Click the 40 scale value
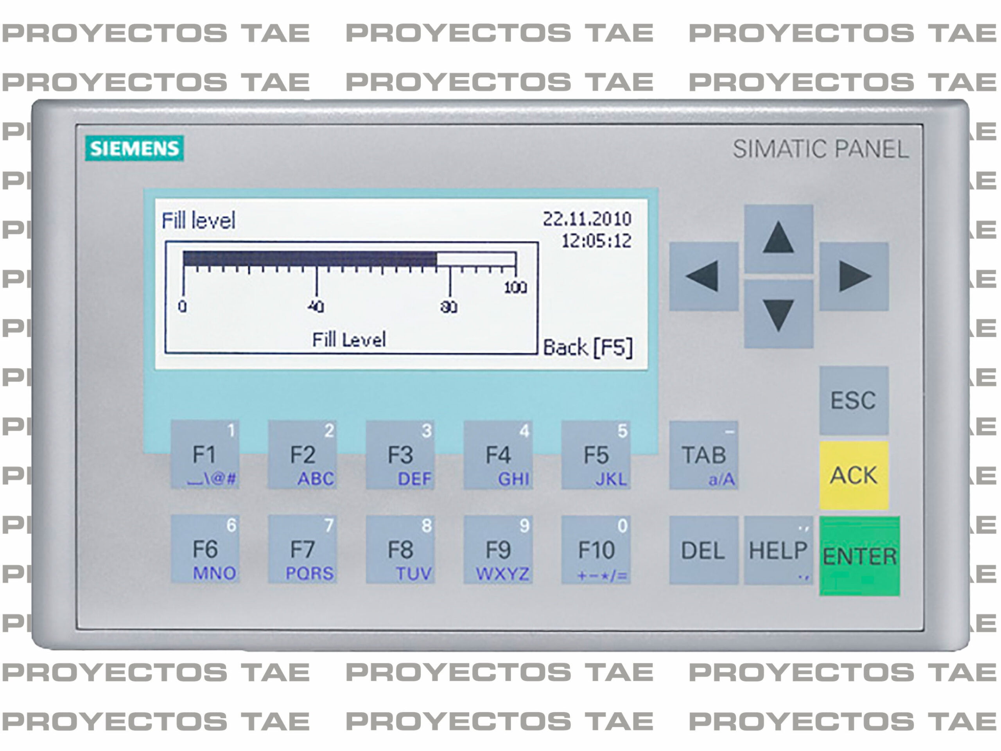The width and height of the screenshot is (1001, 751). coord(316,307)
